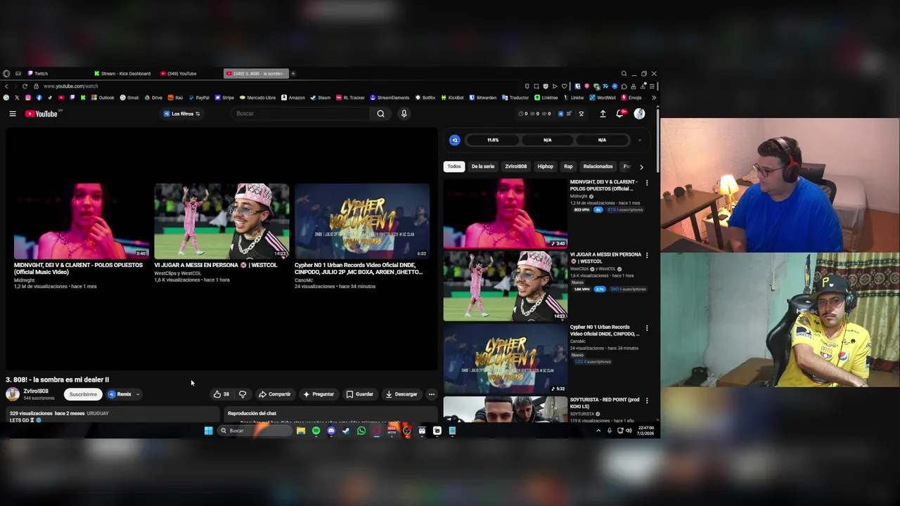The width and height of the screenshot is (900, 506).
Task: Select the Relacionados filter chip
Action: (x=598, y=167)
